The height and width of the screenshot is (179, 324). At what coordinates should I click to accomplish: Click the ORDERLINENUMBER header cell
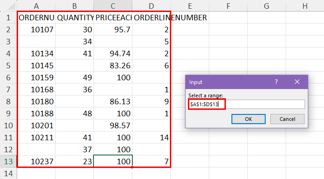click(151, 18)
